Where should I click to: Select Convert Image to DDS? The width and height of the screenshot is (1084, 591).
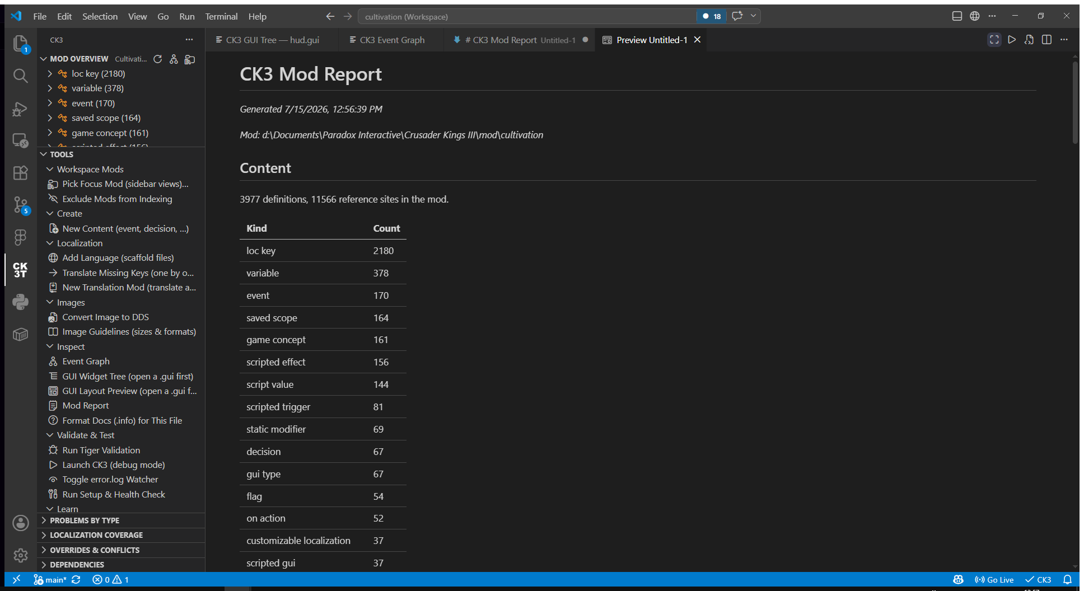(x=106, y=317)
